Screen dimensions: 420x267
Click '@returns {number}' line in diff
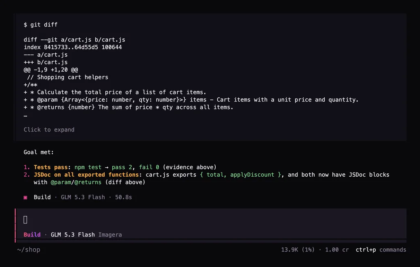tap(129, 107)
